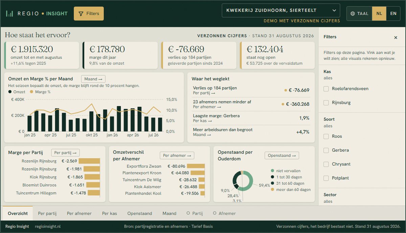This screenshot has width=406, height=233.
Task: Click the 59,4% donut label
Action: [264, 185]
